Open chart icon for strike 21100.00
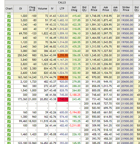 [x=9, y=104]
